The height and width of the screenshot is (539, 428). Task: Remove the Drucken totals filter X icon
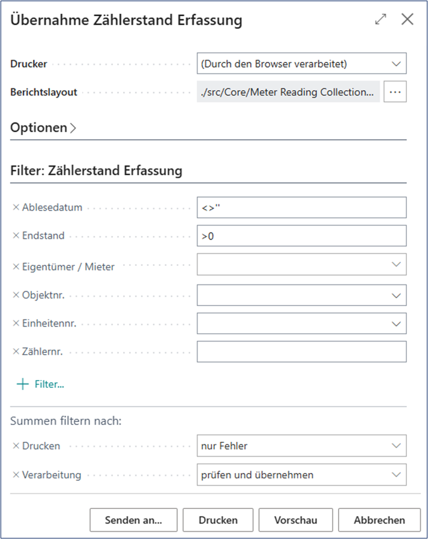(16, 446)
